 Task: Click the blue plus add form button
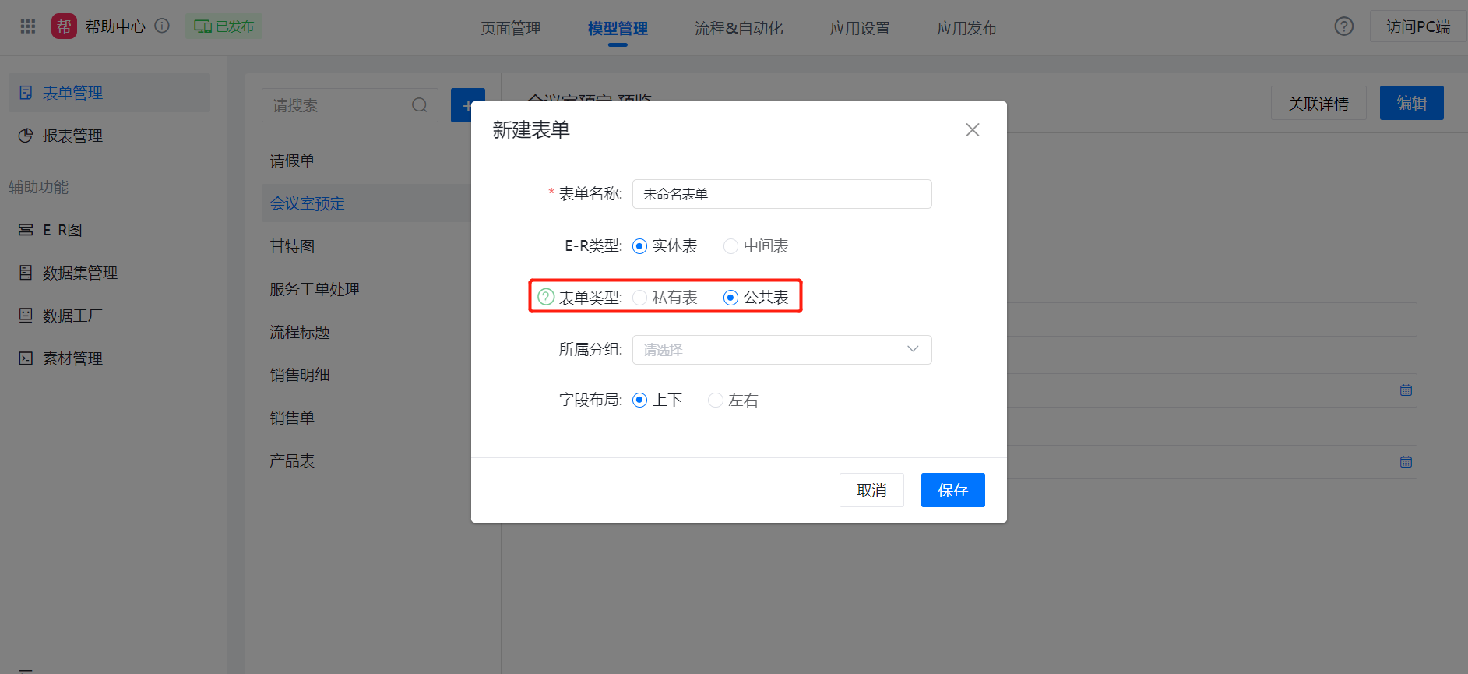pos(466,105)
